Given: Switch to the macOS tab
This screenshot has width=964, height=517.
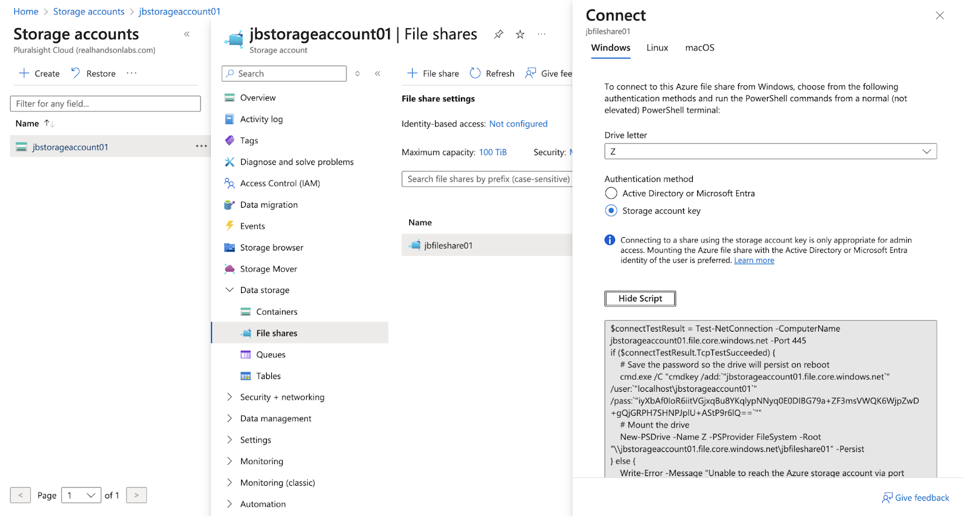Looking at the screenshot, I should coord(700,48).
